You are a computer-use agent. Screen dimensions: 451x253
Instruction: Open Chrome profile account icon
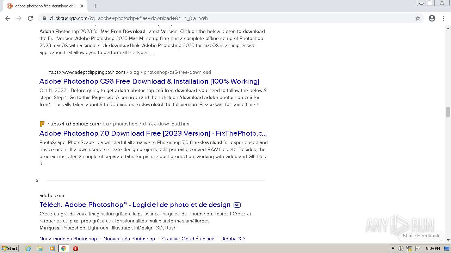coord(432,18)
